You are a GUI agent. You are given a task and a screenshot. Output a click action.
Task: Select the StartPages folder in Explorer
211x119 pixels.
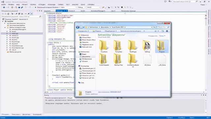(133, 46)
